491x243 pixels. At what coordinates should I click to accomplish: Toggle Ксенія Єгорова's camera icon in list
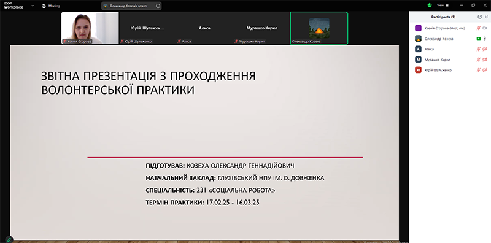pyautogui.click(x=485, y=28)
